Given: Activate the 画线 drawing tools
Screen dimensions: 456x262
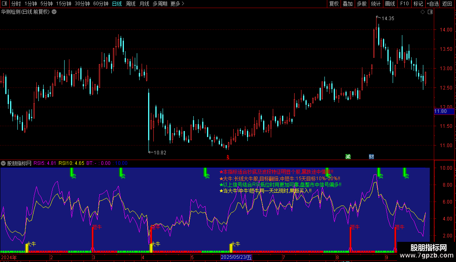Looking at the screenshot, I should coord(390,4).
